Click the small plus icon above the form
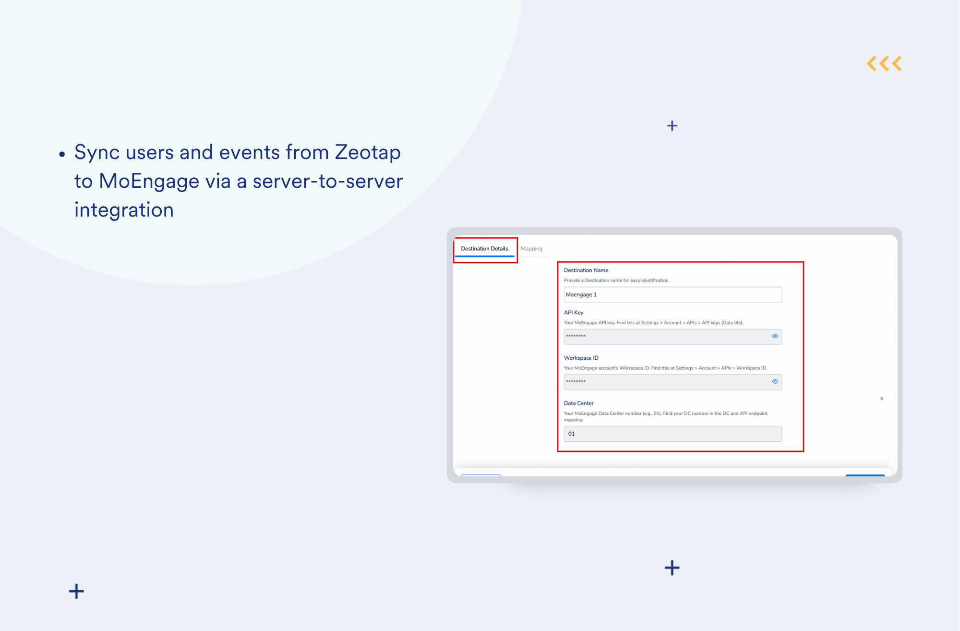The width and height of the screenshot is (960, 631). click(x=672, y=126)
